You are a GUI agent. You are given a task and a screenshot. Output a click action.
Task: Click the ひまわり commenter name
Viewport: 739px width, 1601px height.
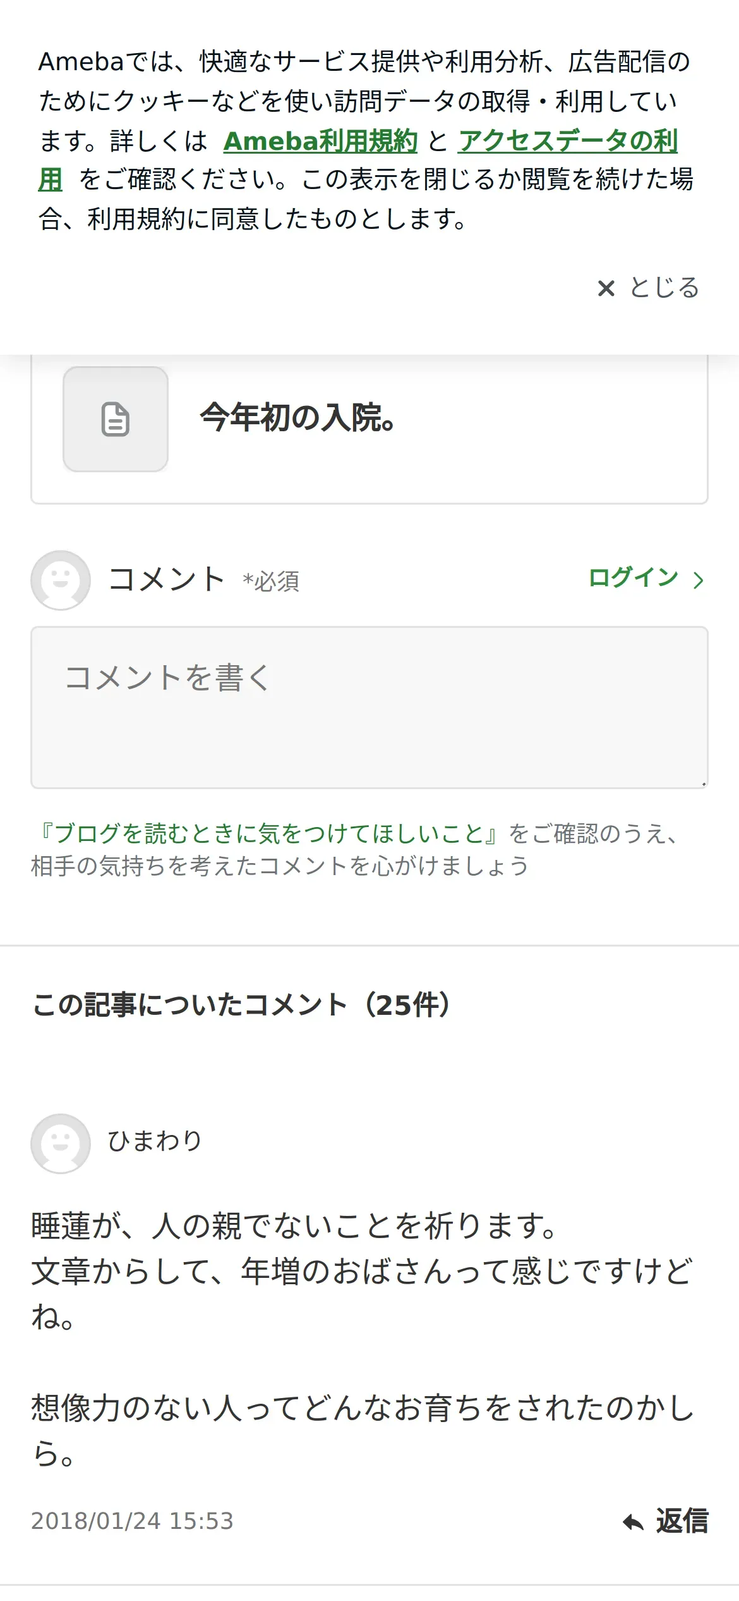(155, 1141)
